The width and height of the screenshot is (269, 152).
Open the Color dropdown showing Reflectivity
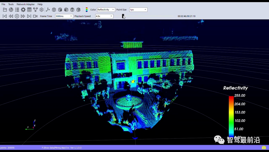[x=106, y=10]
